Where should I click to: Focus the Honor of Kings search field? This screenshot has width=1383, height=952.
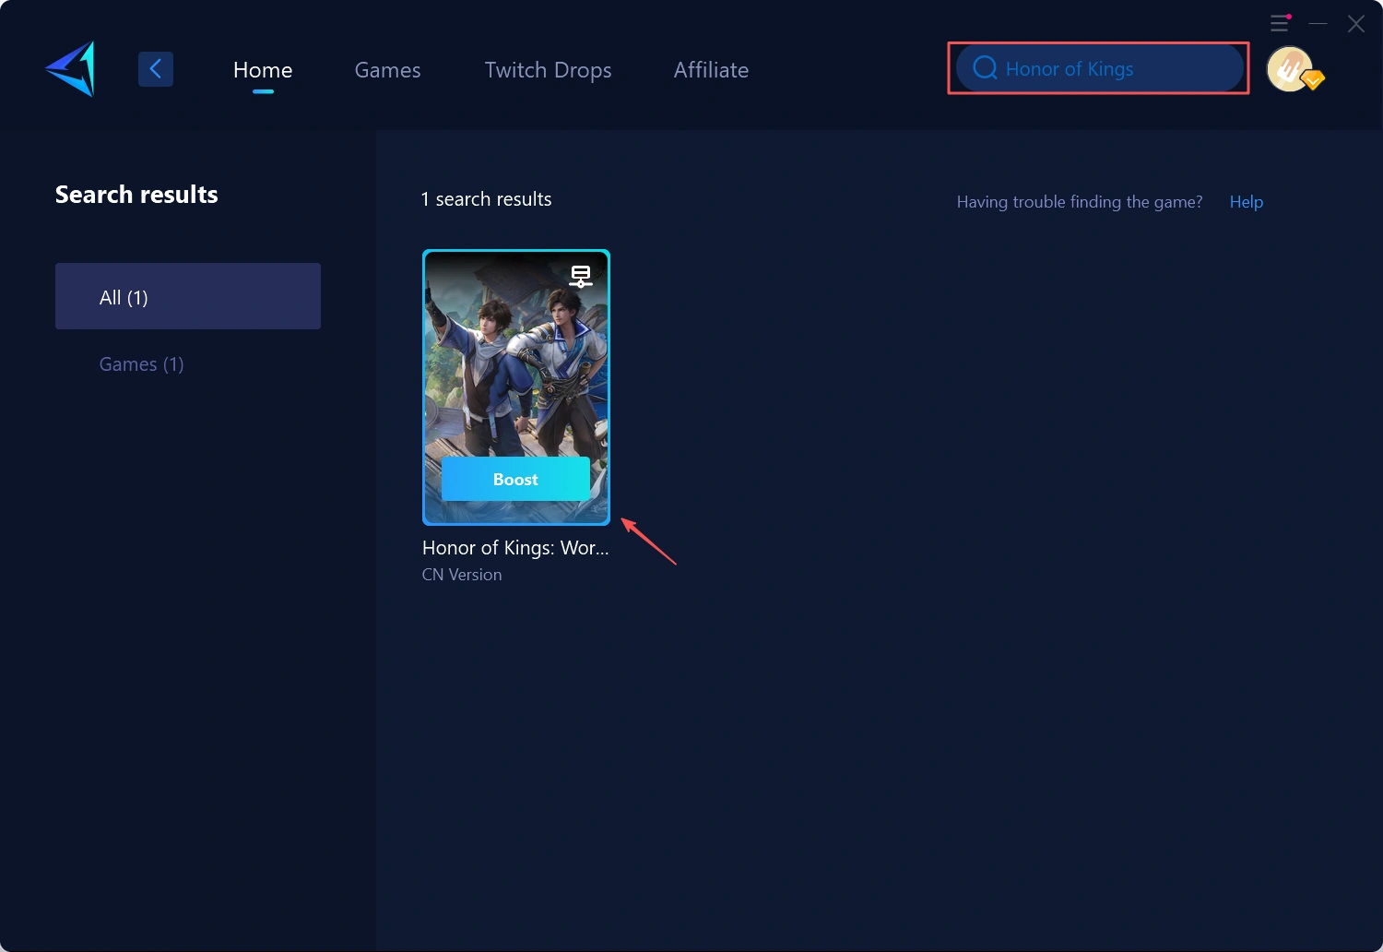click(1106, 69)
